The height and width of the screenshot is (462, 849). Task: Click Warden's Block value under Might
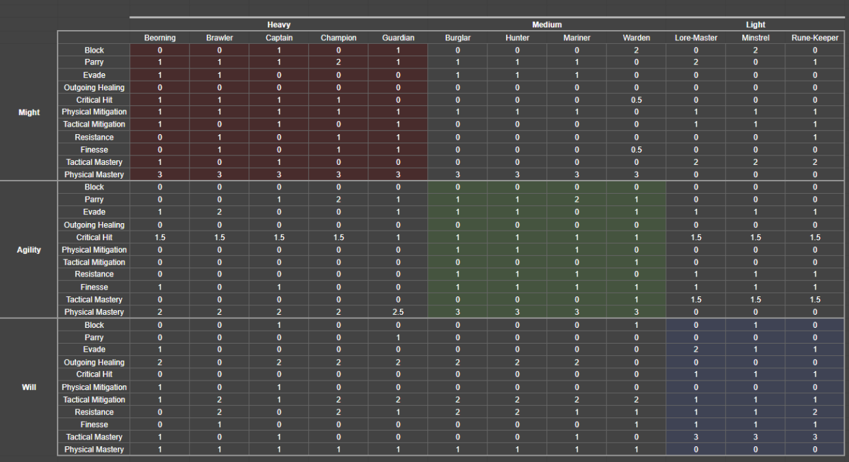tap(636, 50)
